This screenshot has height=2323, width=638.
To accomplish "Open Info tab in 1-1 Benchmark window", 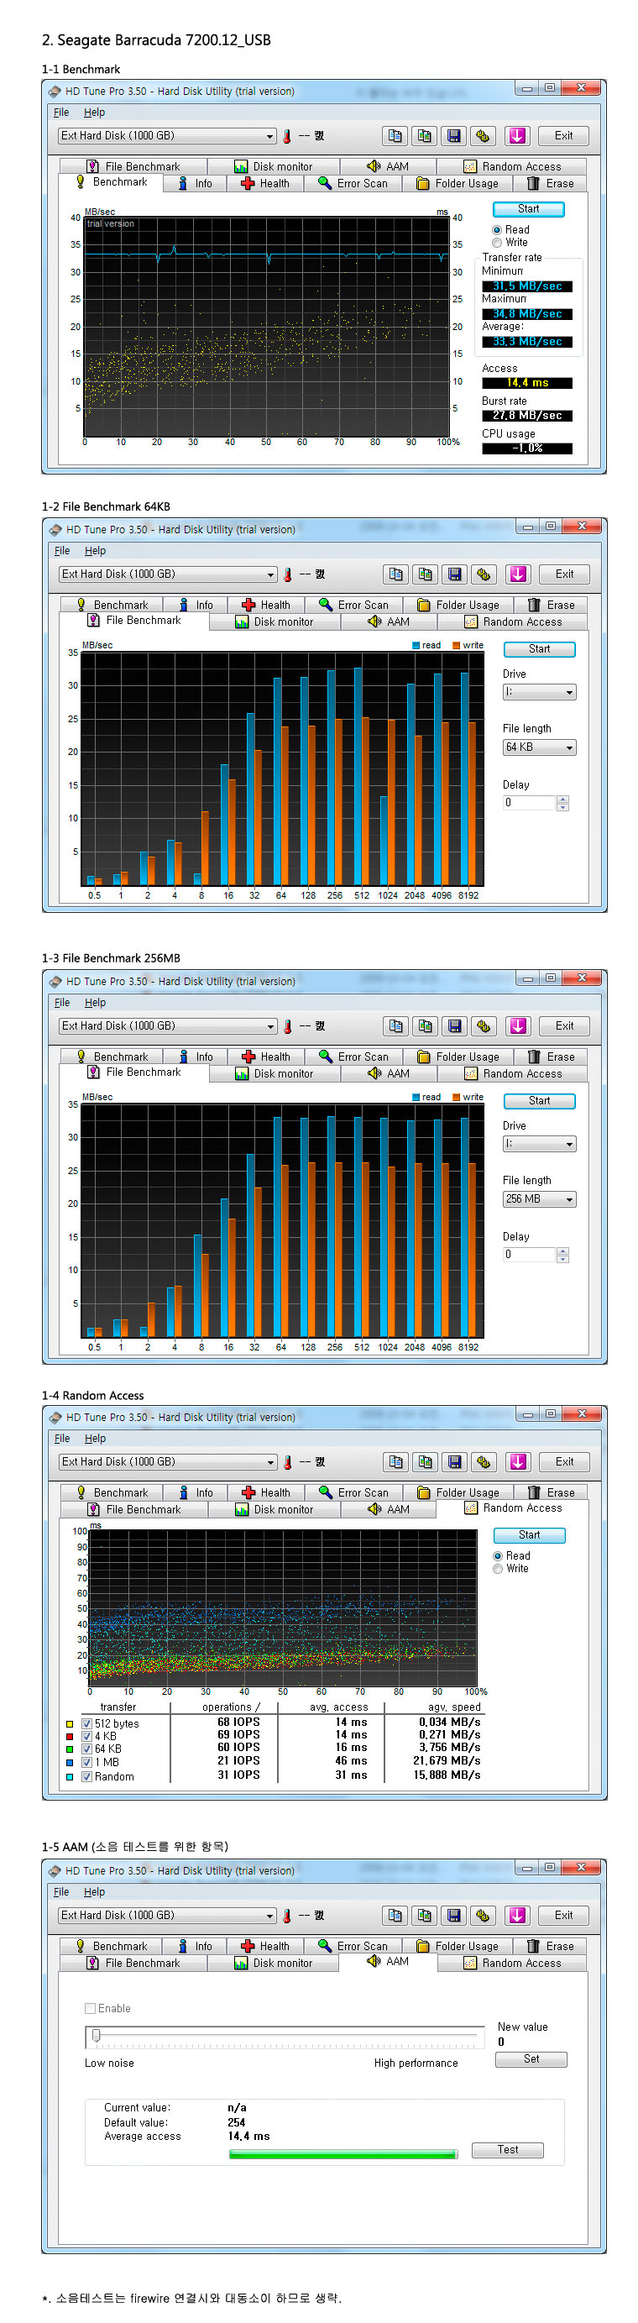I will coord(196,184).
